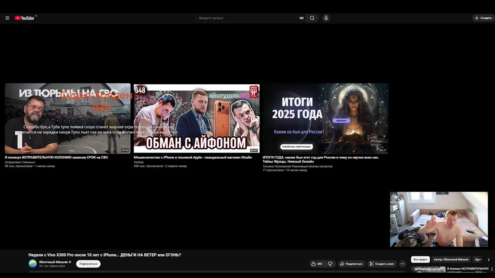Screen dimensions: 495x278
Task: Select the Все видео filter chip
Action: 420,259
